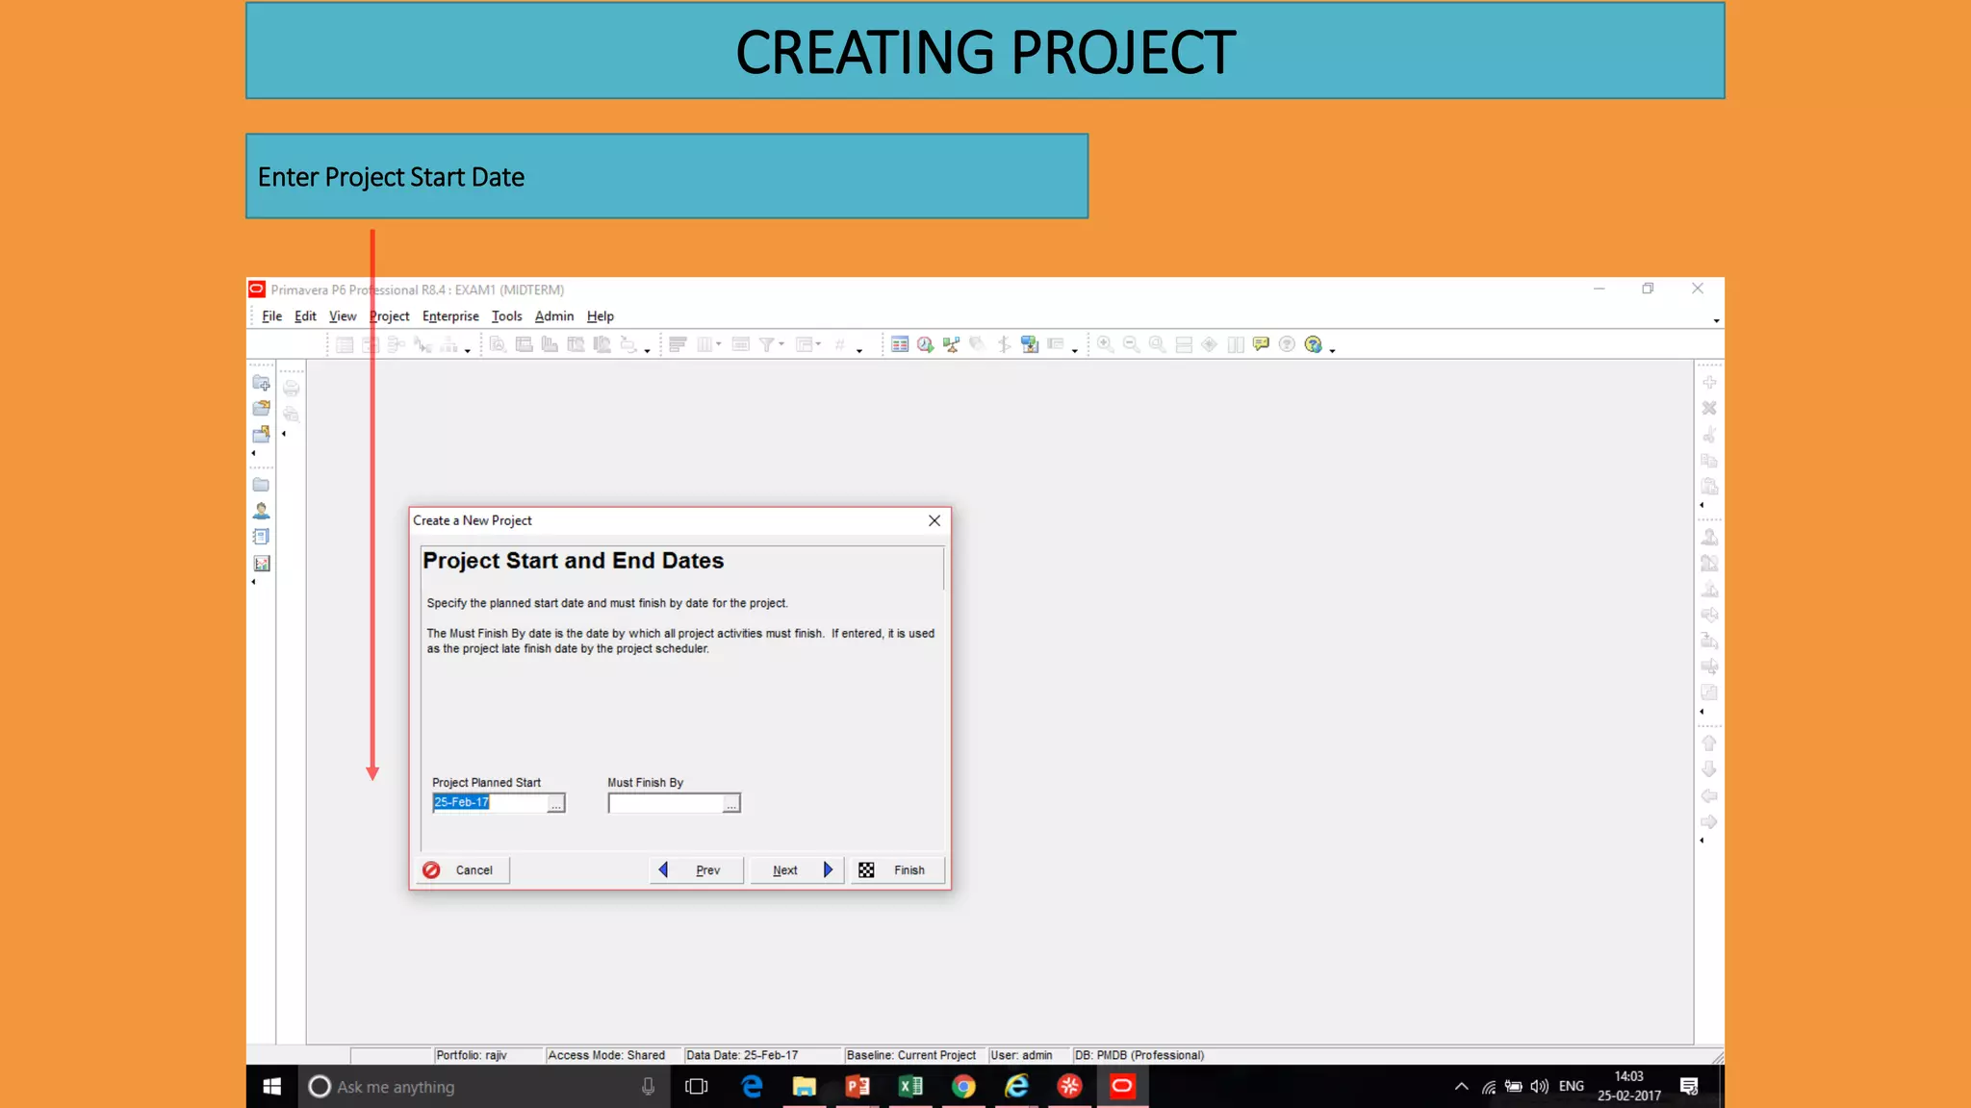The image size is (1971, 1108).
Task: Click the Reports notebook icon in sidebar
Action: [261, 537]
